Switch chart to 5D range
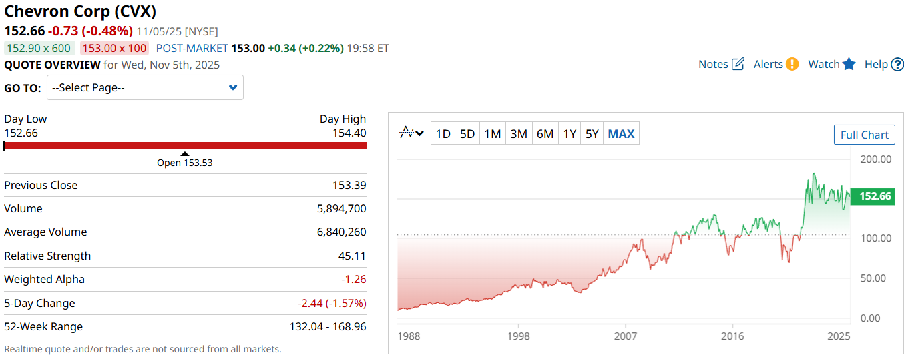910x361 pixels. pyautogui.click(x=467, y=134)
